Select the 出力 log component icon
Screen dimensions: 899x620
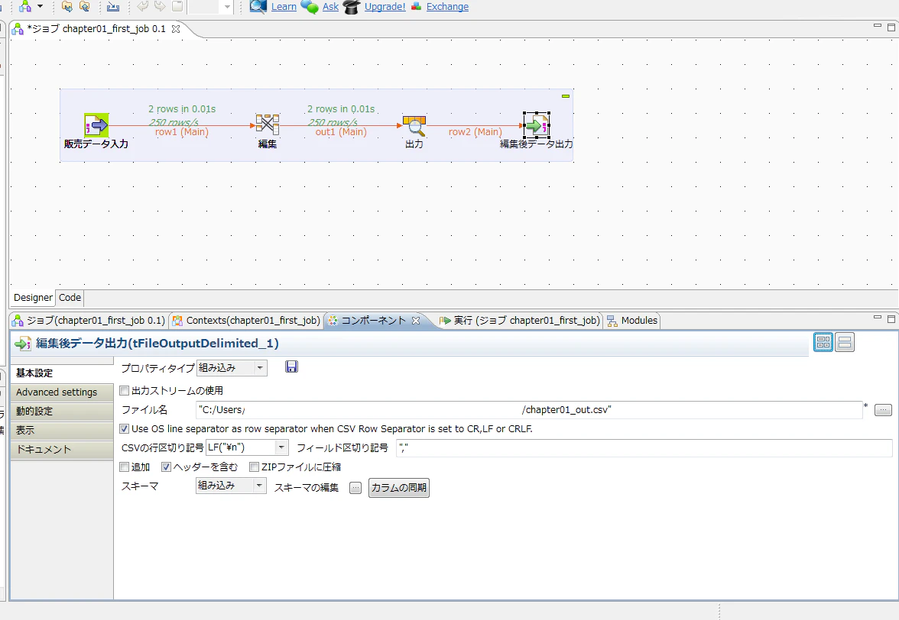coord(414,124)
